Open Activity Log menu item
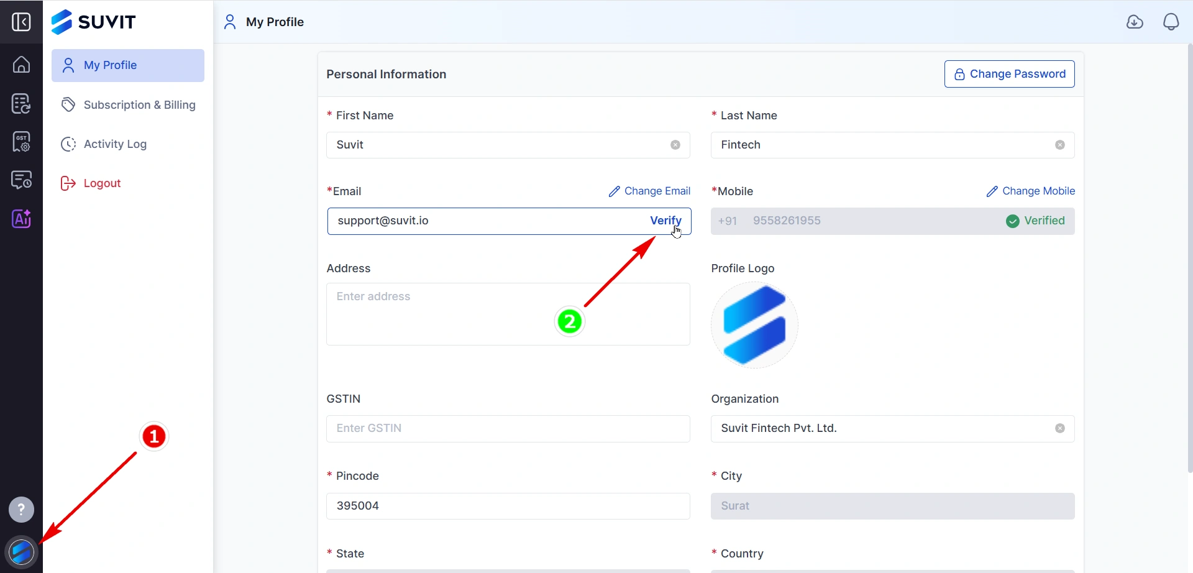Viewport: 1193px width, 573px height. tap(128, 144)
